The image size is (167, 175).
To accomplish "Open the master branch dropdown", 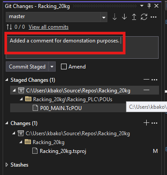I will pos(104,17).
